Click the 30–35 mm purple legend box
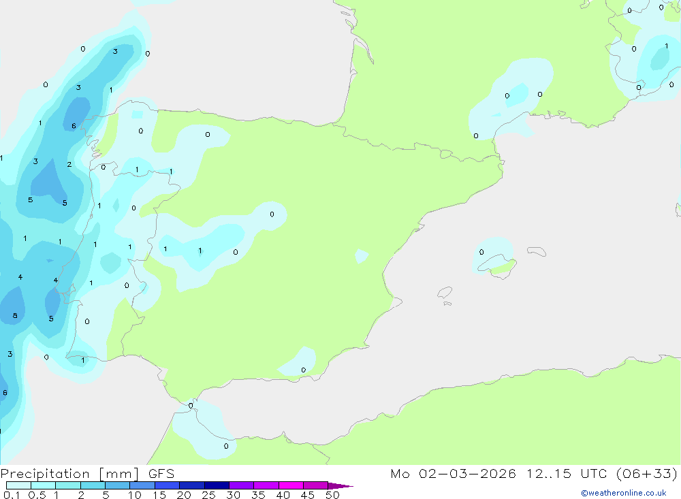 (242, 485)
